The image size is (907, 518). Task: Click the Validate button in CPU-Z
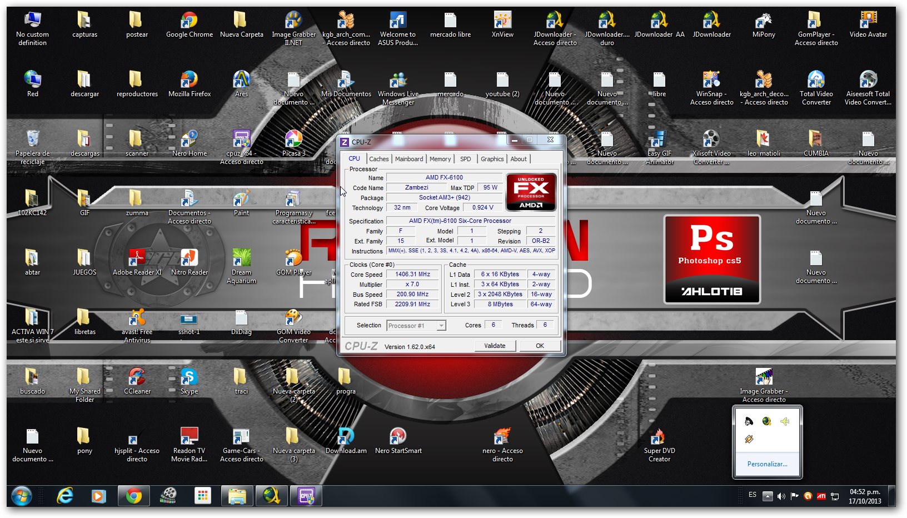(x=495, y=346)
